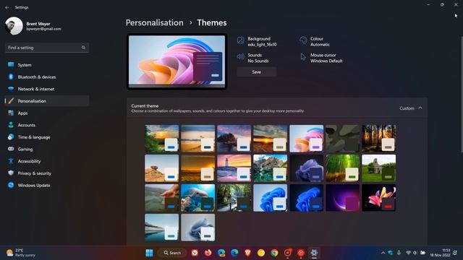Screen dimensions: 463x260
Task: Collapse the Current theme section chevron
Action: click(420, 108)
